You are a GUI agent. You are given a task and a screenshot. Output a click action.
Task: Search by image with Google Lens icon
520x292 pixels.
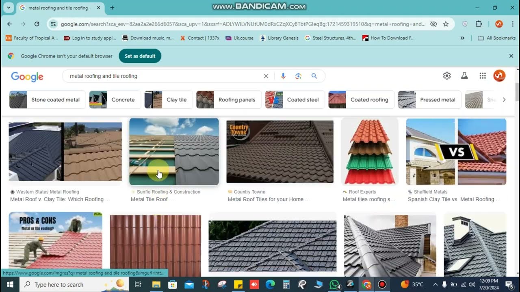pyautogui.click(x=299, y=76)
